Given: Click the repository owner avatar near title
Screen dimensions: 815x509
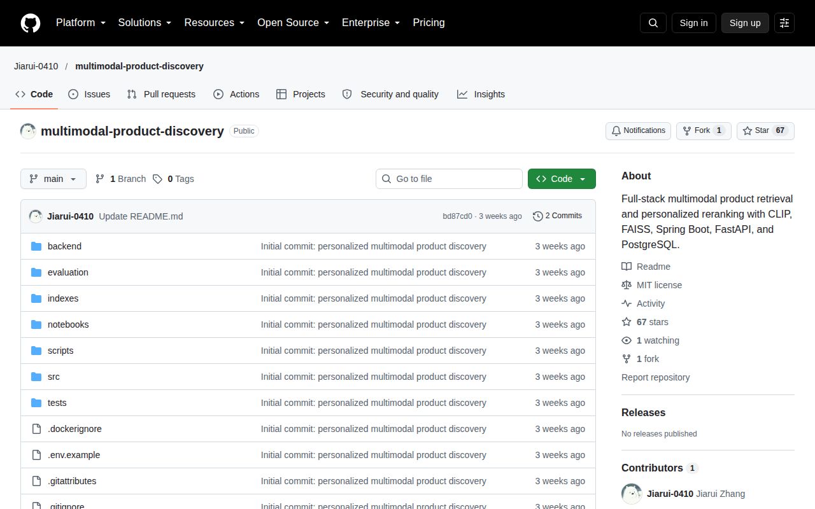Looking at the screenshot, I should (x=28, y=131).
